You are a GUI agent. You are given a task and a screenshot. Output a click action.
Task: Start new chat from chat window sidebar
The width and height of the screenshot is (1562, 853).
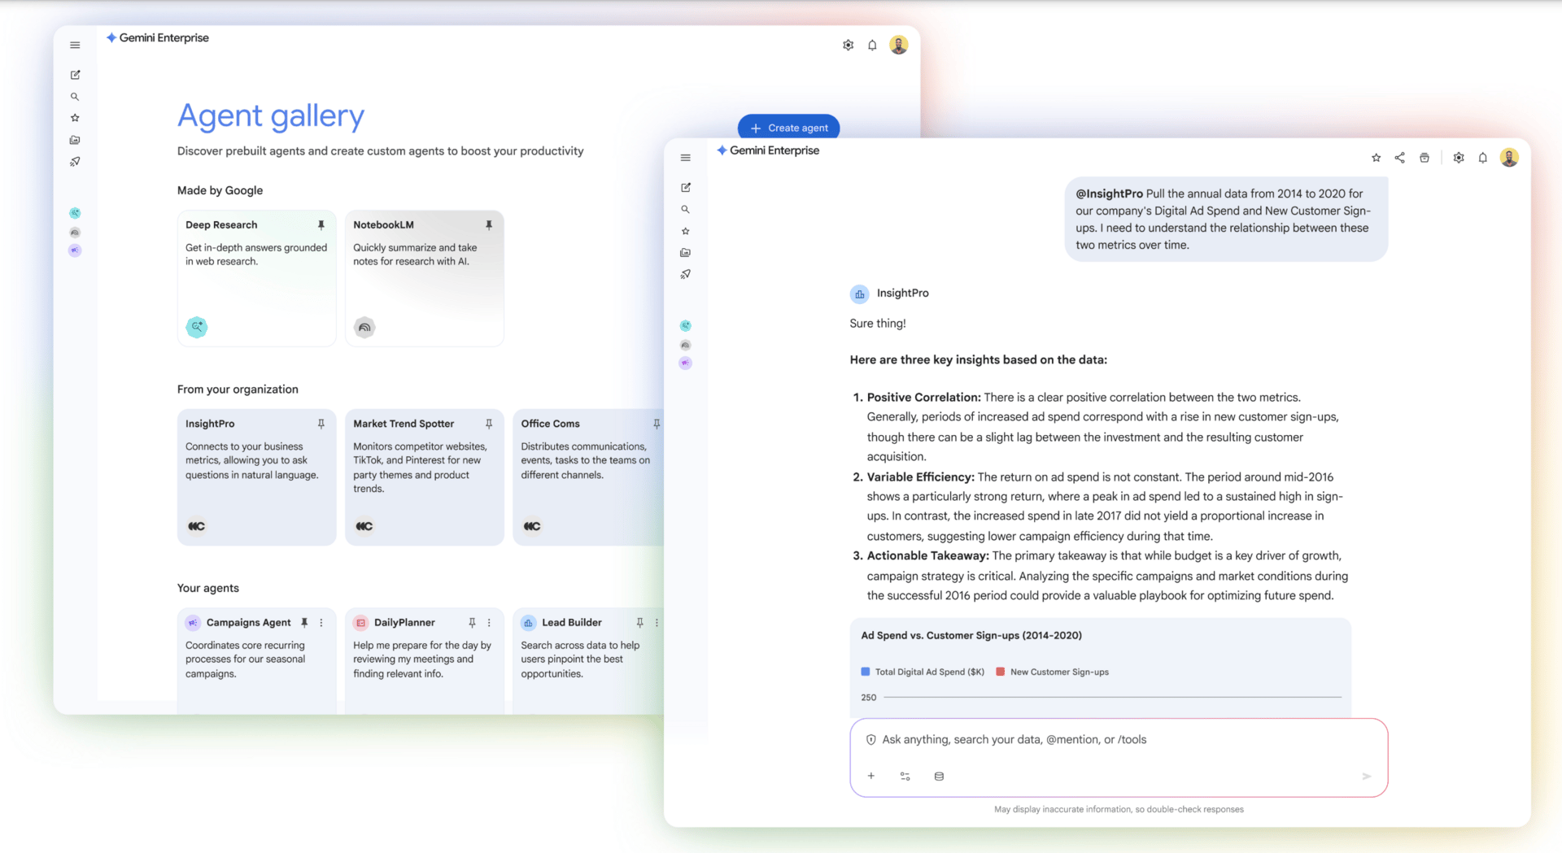point(686,188)
